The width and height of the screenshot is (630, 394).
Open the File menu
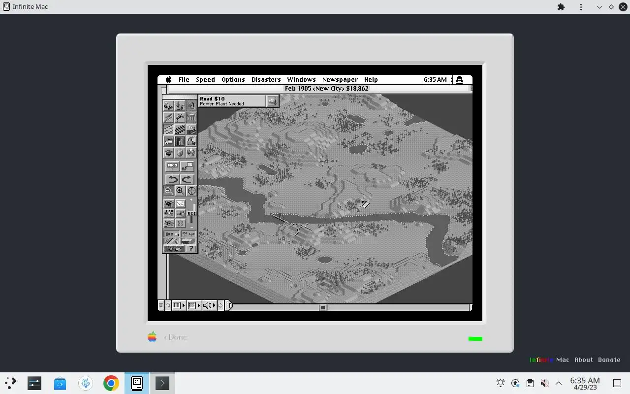click(184, 80)
